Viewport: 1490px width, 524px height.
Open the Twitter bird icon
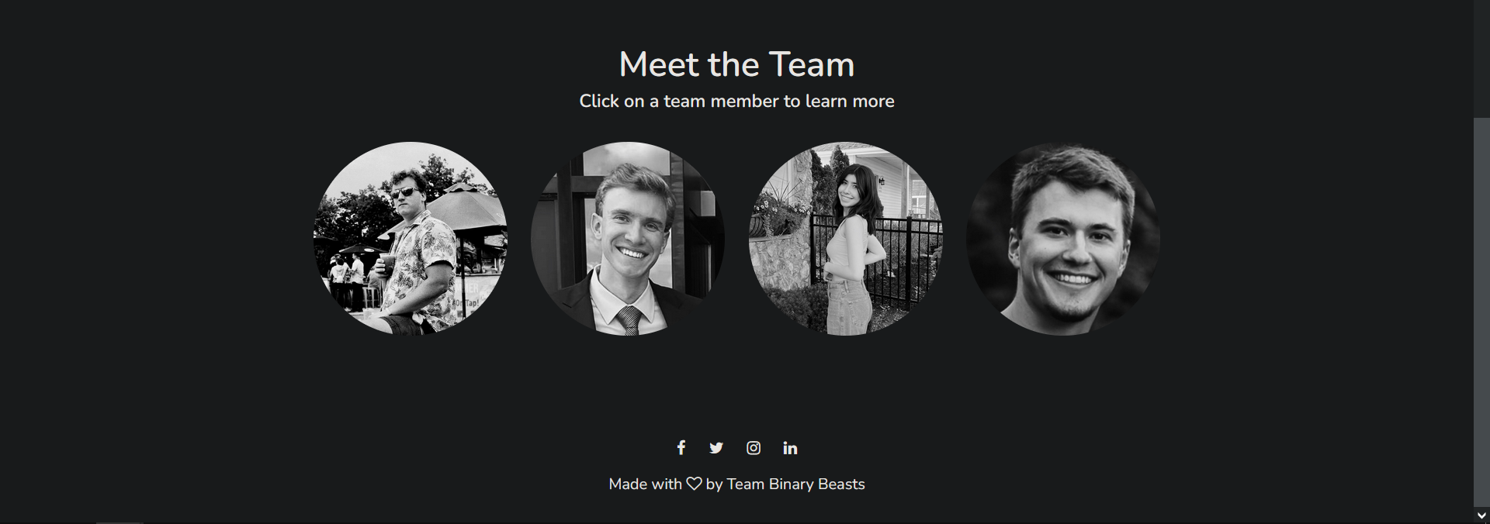point(716,448)
